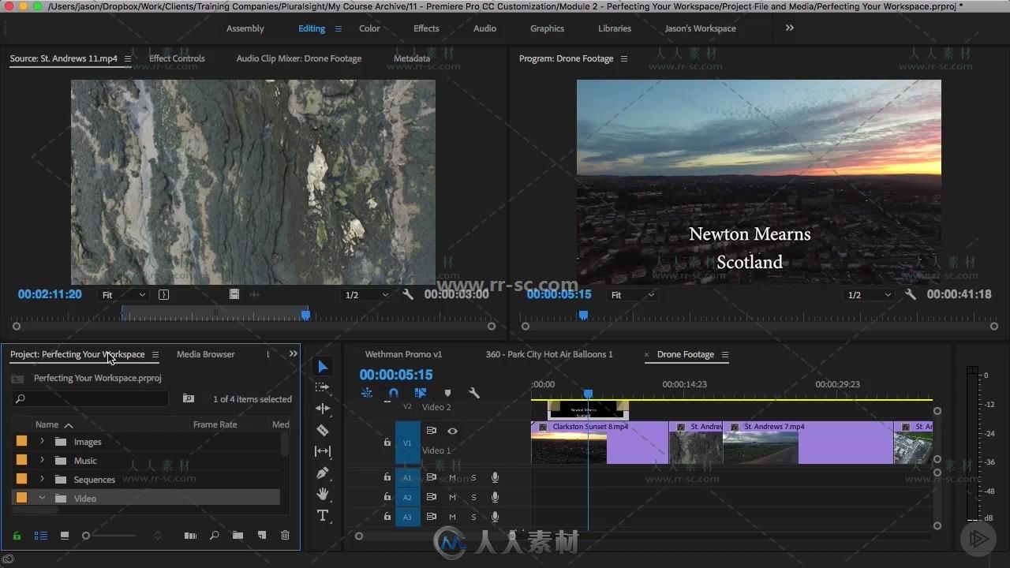Open timeline display settings wrench
1010x568 pixels.
(474, 393)
